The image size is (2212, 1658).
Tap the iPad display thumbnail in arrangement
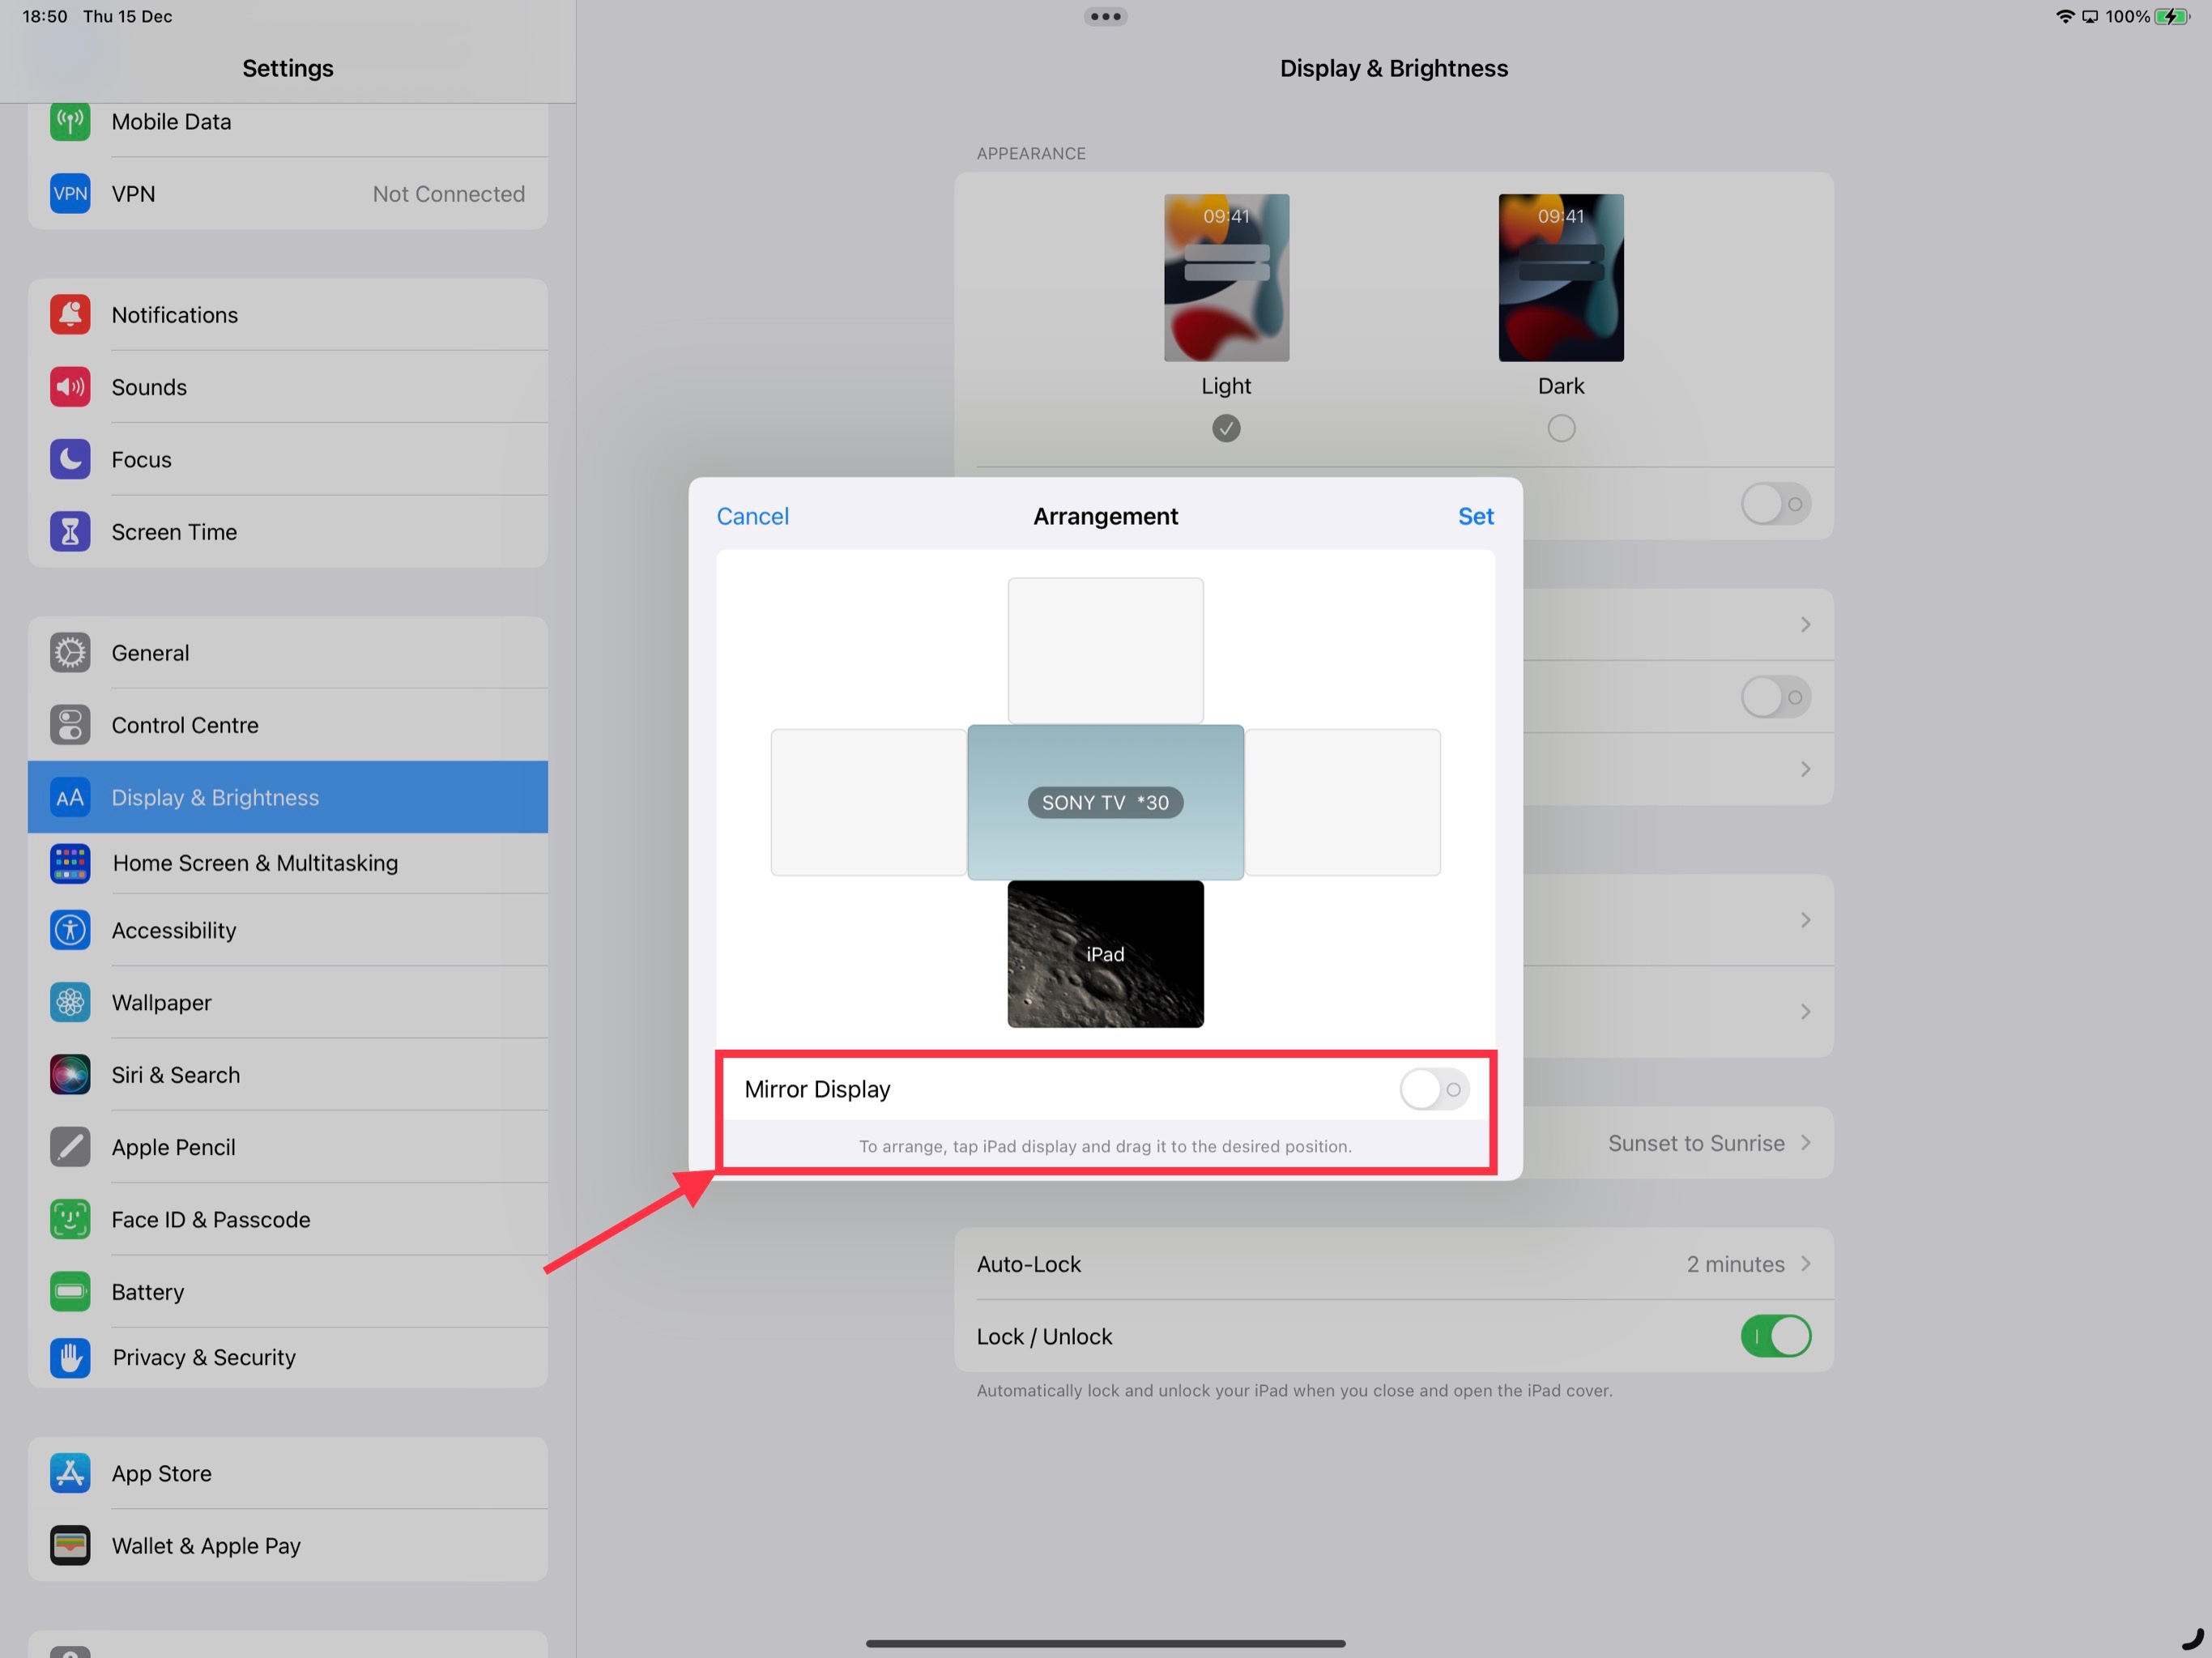point(1105,954)
